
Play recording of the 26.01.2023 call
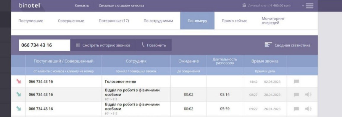308,109
